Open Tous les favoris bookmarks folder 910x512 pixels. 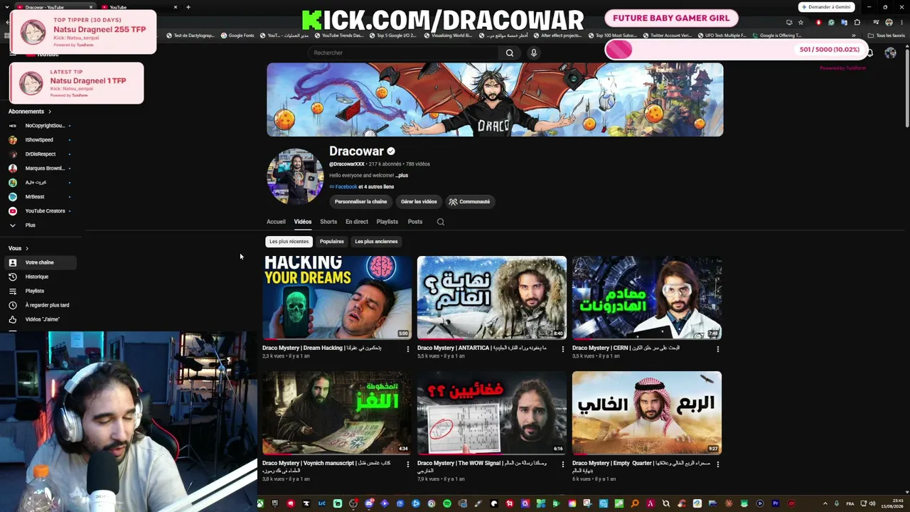point(887,36)
